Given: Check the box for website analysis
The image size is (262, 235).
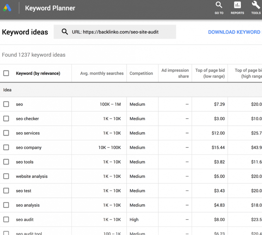Looking at the screenshot, I should (6, 176).
